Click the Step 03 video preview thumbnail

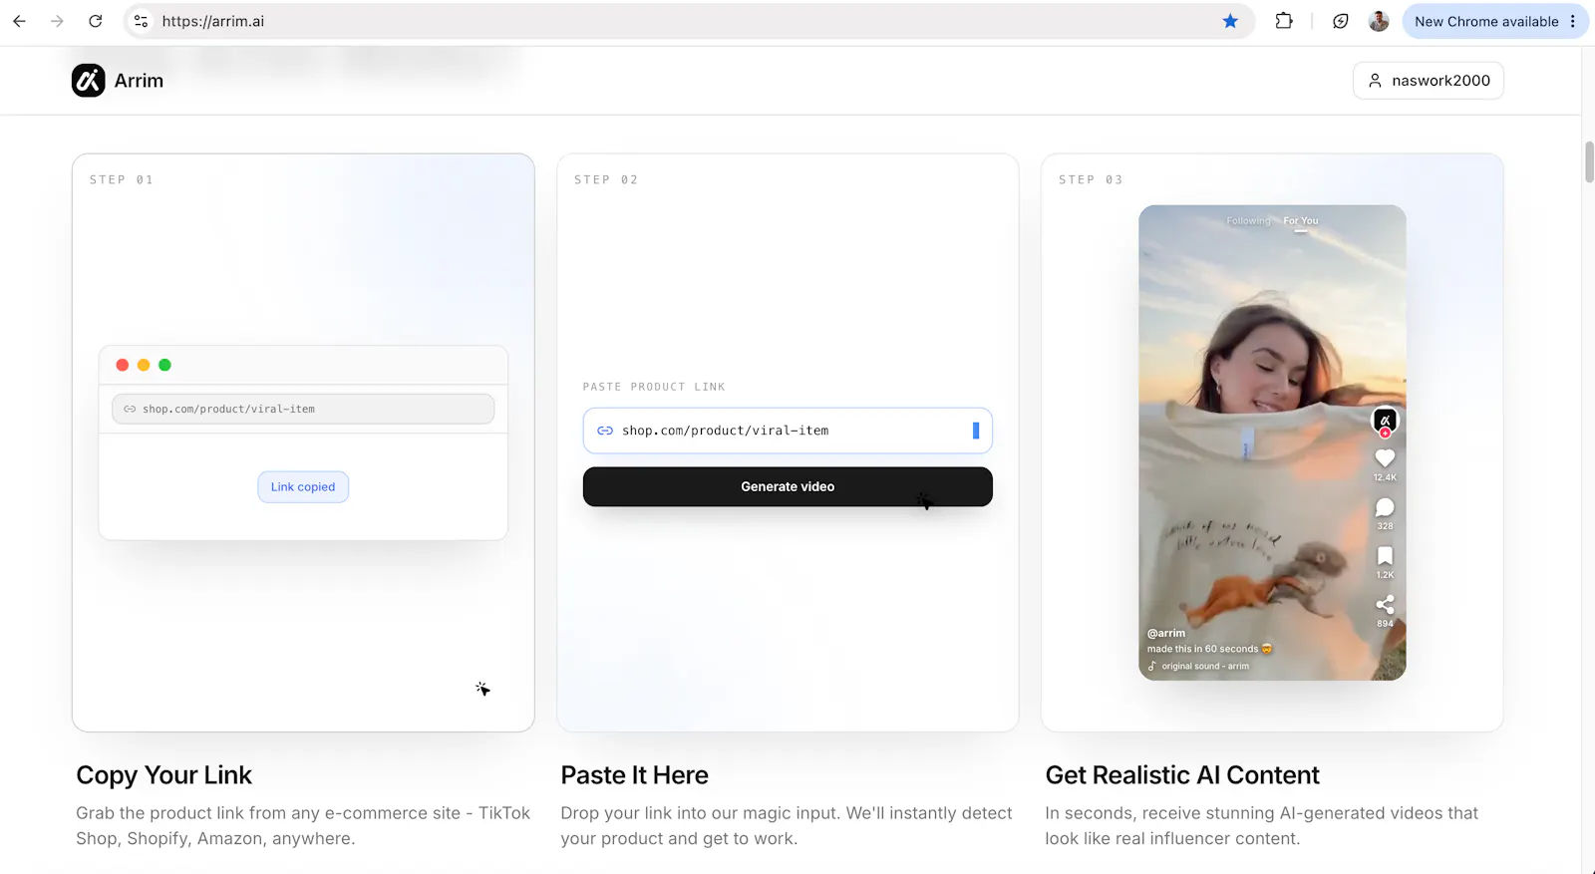(1272, 442)
